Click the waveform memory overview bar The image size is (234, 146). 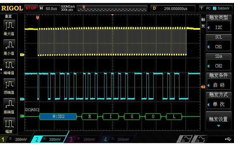(112, 8)
